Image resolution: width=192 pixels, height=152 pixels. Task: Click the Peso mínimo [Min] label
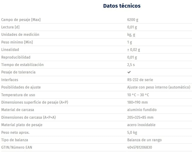[17, 42]
